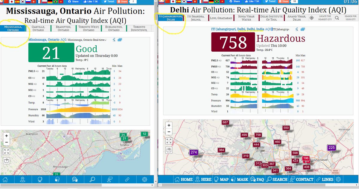The width and height of the screenshot is (359, 189).
Task: Click the 687 marker on Delhi map
Action: click(225, 122)
